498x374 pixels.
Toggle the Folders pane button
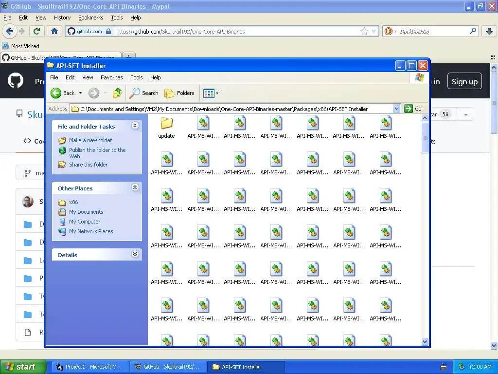coord(179,93)
